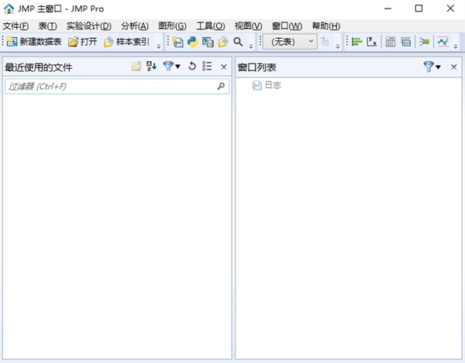Open the 图形(G) menu

pos(172,26)
